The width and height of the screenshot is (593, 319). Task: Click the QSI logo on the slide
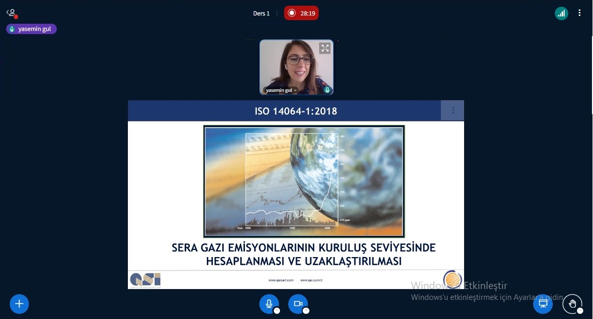coord(145,279)
